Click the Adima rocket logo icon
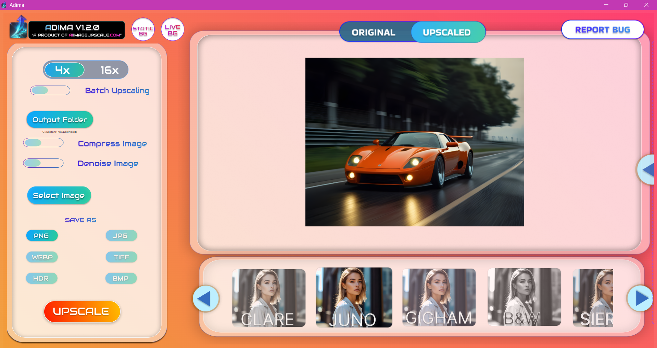This screenshot has height=348, width=657. (x=19, y=27)
